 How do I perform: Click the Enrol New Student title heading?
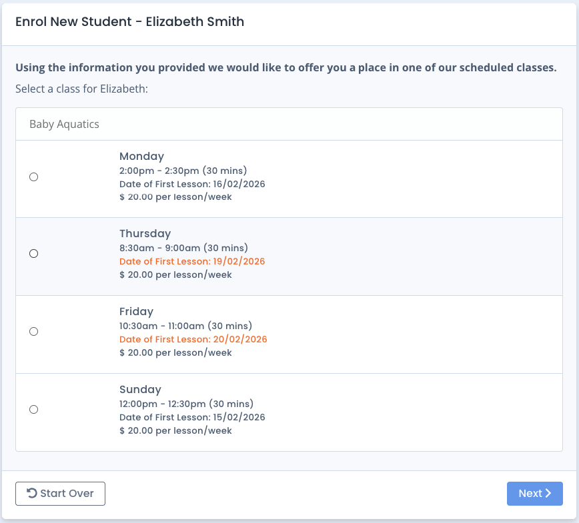pyautogui.click(x=129, y=22)
